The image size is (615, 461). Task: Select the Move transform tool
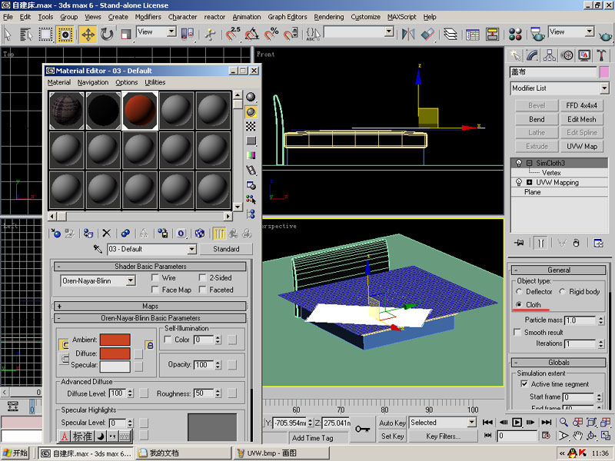coord(88,35)
